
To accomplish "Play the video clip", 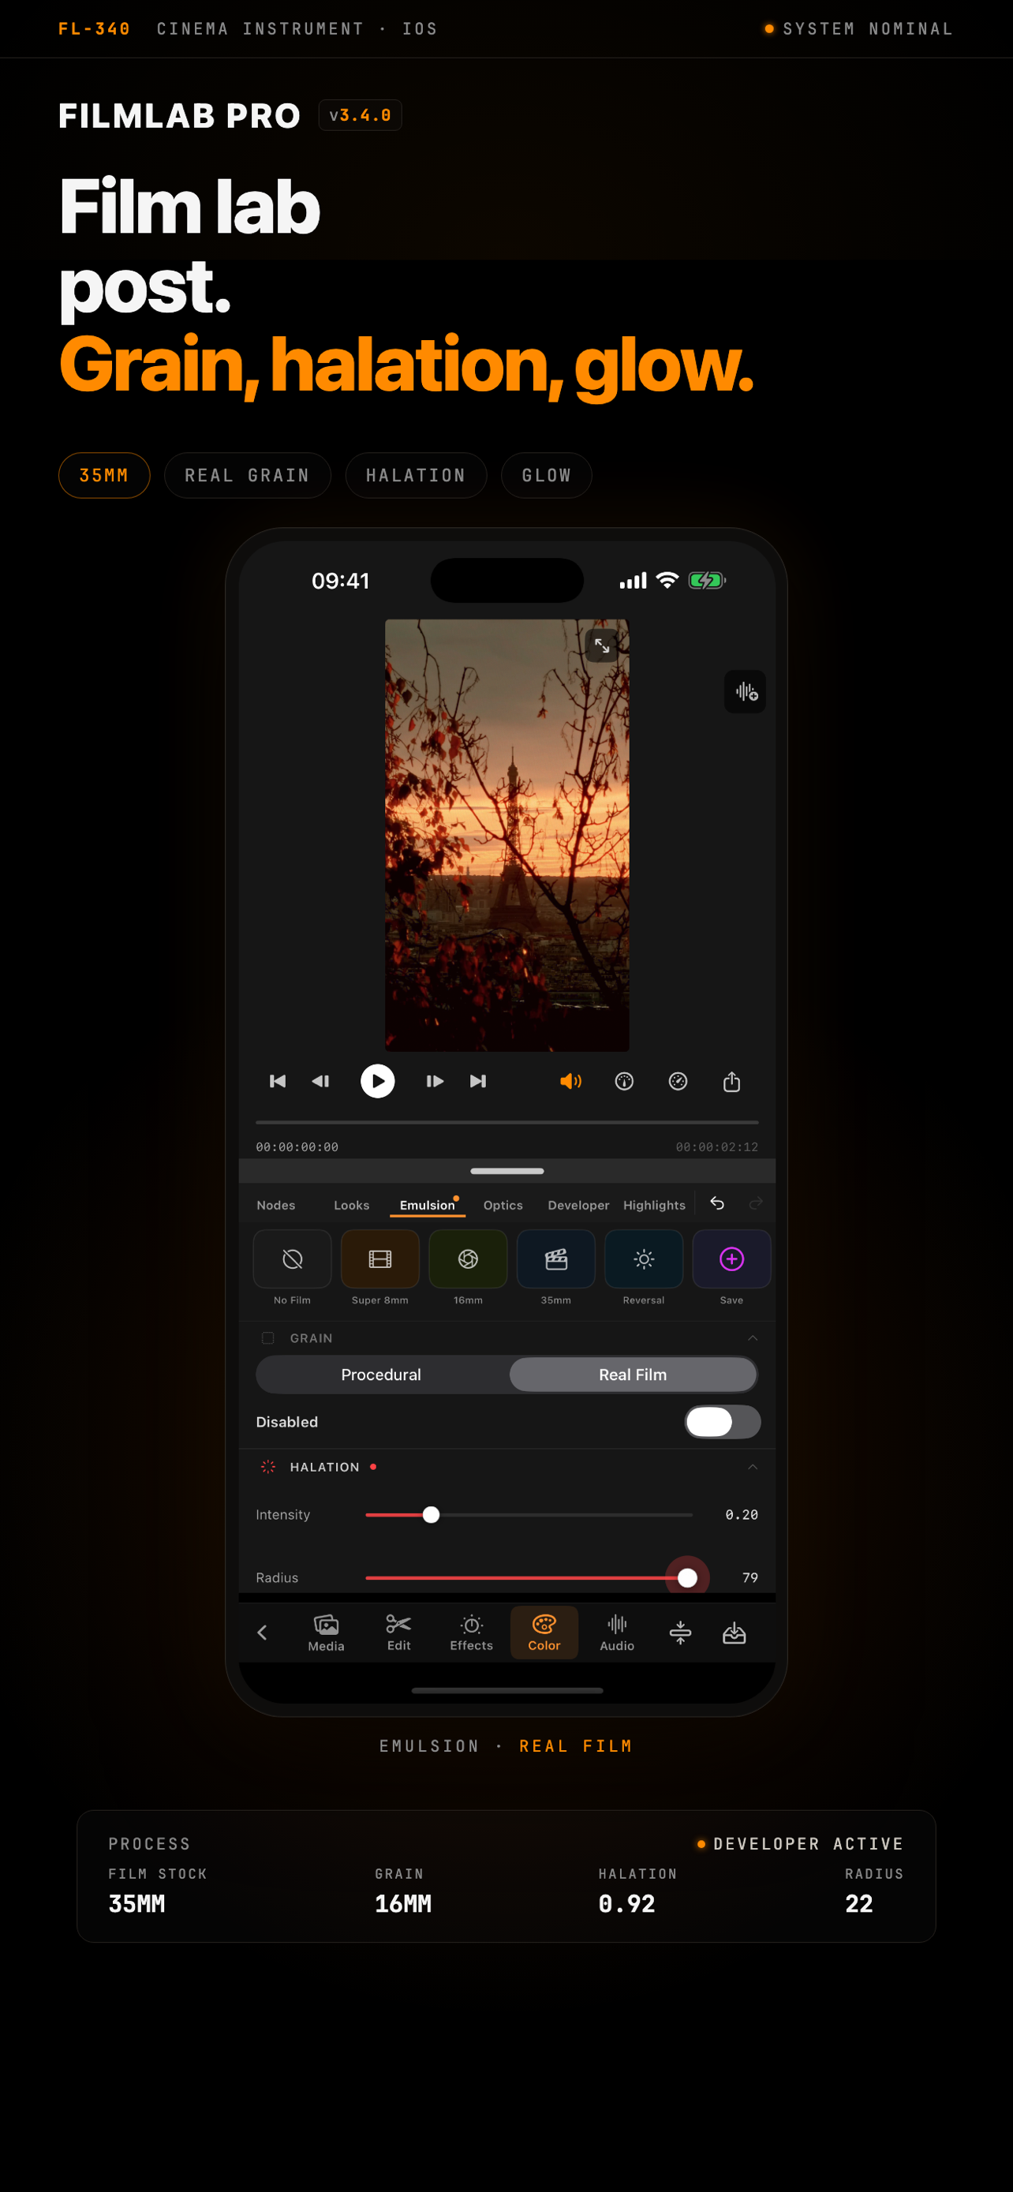I will [x=378, y=1081].
